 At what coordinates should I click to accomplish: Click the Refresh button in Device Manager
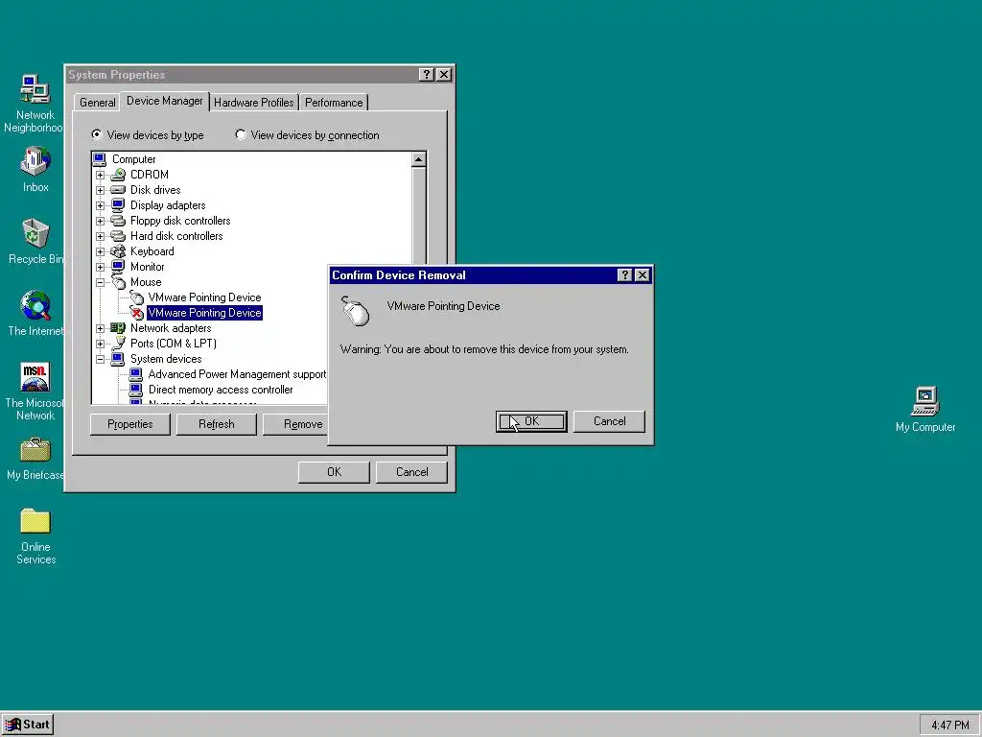tap(216, 424)
